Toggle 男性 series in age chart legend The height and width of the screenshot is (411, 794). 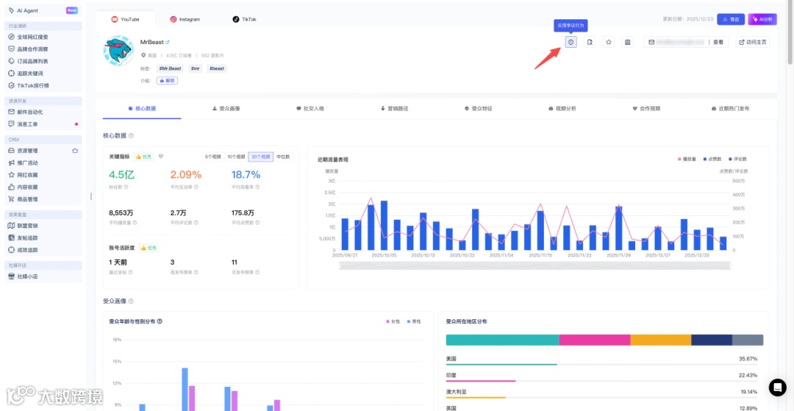click(414, 321)
